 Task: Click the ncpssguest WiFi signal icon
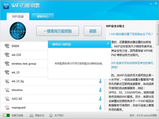[x=7, y=108]
